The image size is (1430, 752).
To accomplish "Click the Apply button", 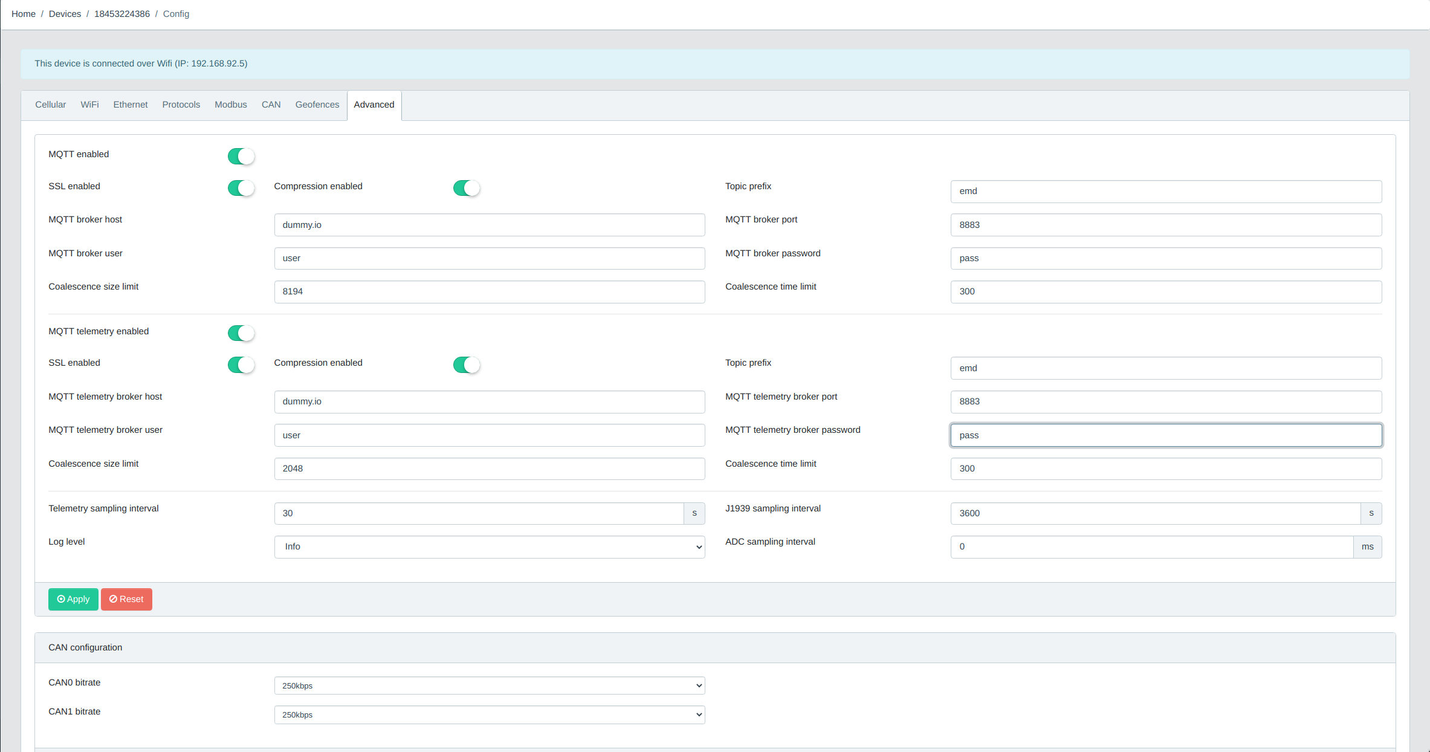I will point(73,599).
